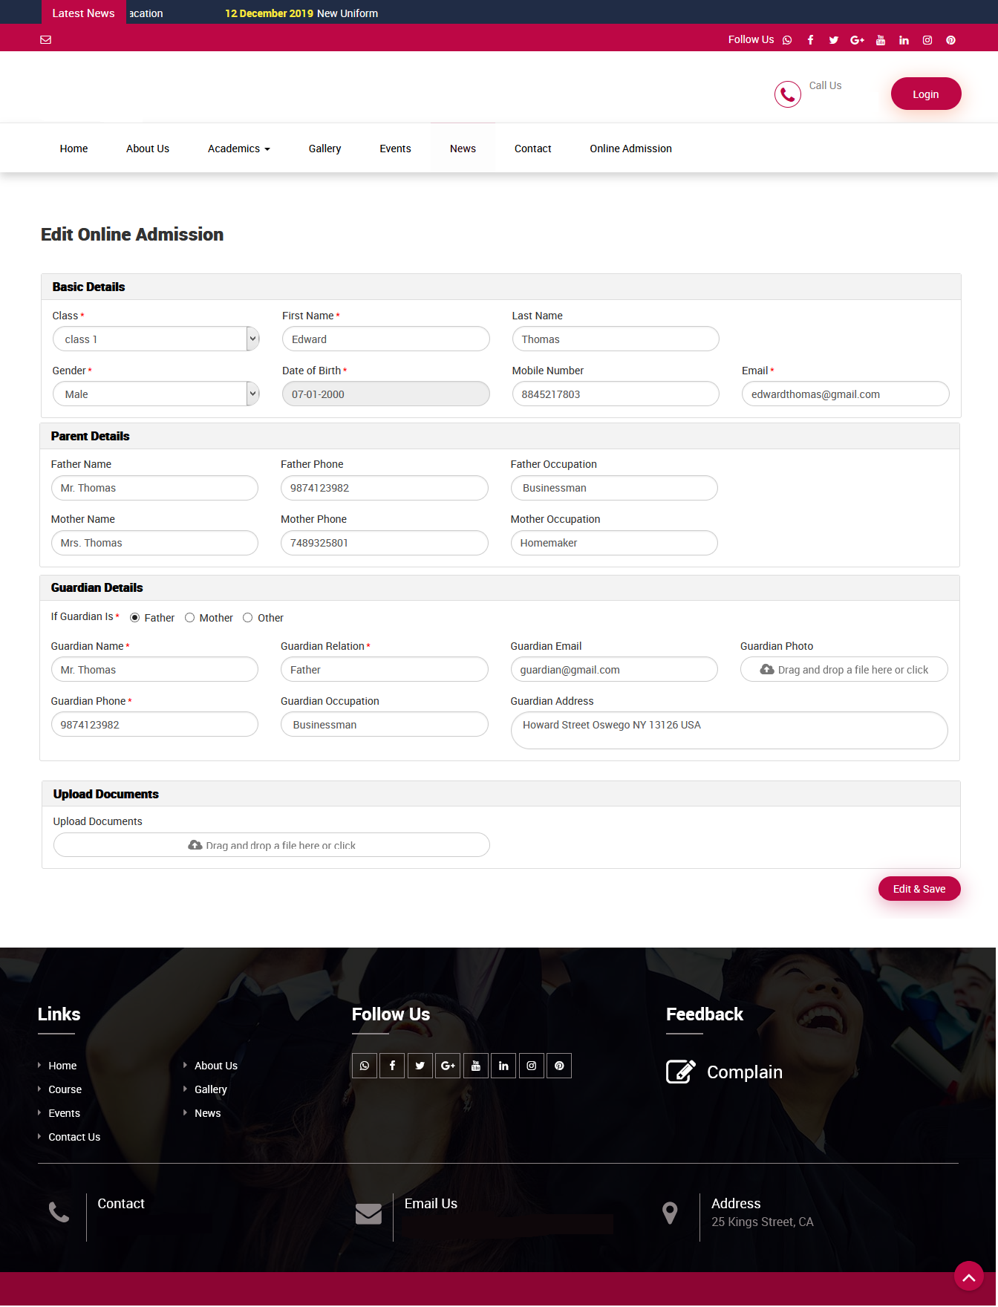This screenshot has width=998, height=1307.
Task: Click the Date of Birth field
Action: coord(386,394)
